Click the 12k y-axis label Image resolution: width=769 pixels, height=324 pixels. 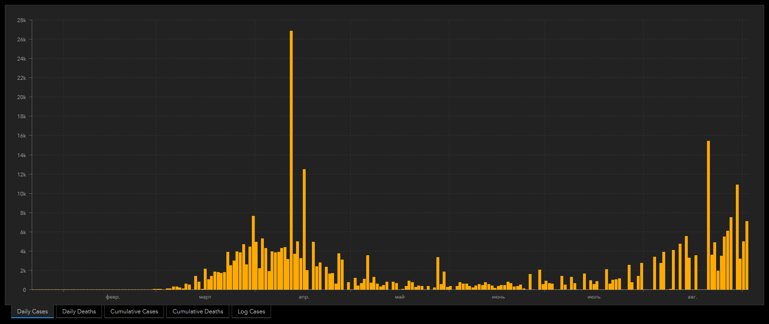coord(22,174)
